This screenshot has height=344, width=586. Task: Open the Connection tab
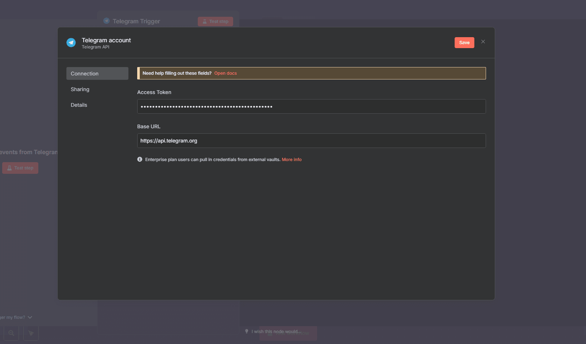click(x=97, y=74)
